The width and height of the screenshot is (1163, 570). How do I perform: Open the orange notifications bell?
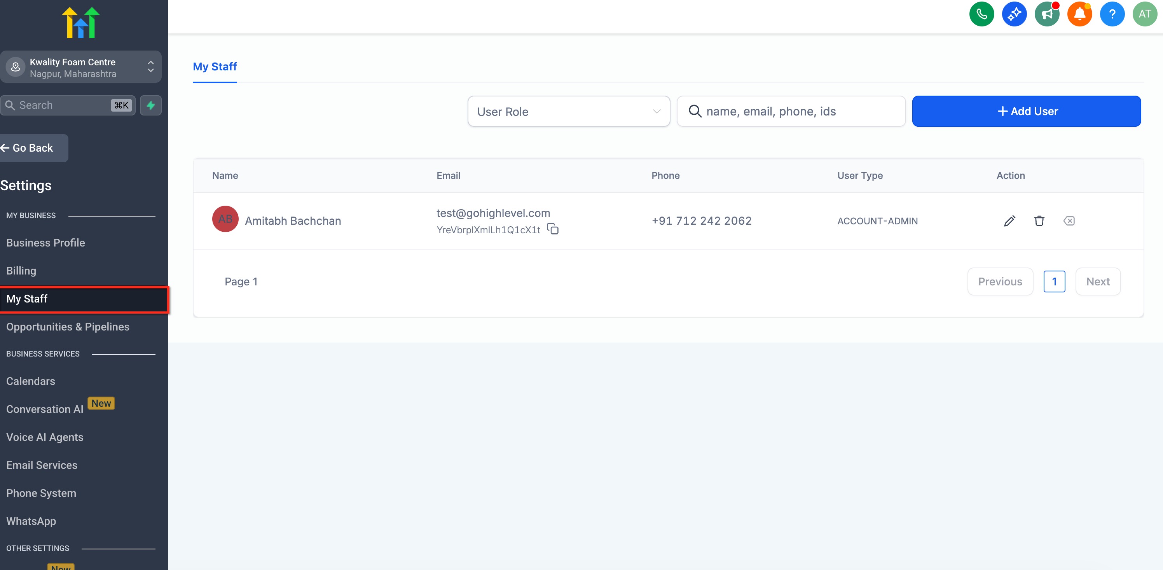1079,14
